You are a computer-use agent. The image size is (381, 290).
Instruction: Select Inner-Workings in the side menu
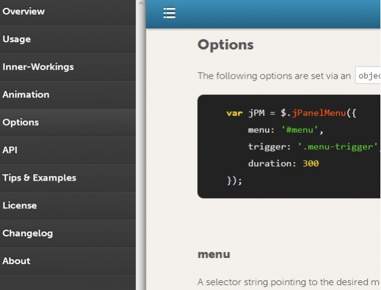coord(38,67)
